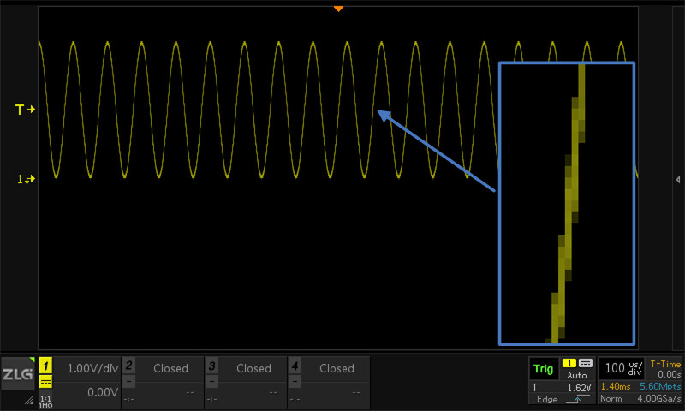The image size is (685, 411).
Task: Open channel 1 1.00V/div scale setting
Action: tap(92, 369)
